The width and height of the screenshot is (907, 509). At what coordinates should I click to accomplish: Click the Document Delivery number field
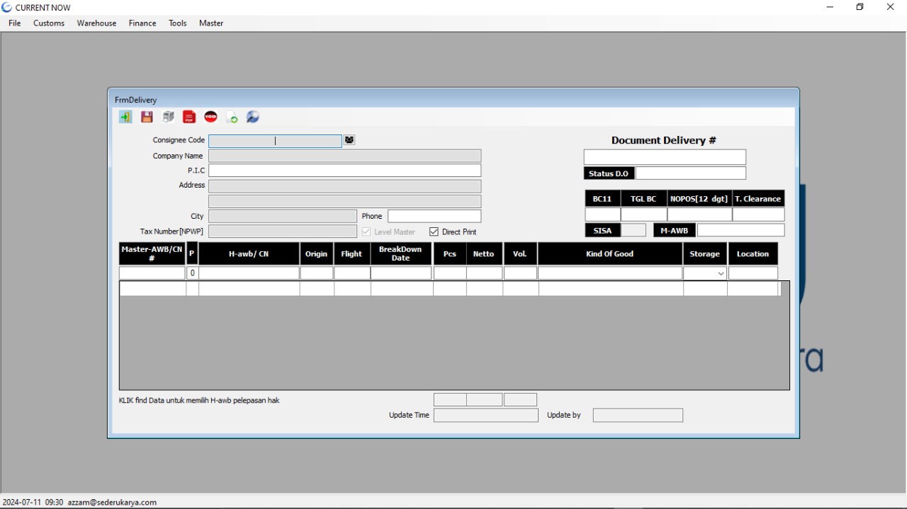[665, 157]
